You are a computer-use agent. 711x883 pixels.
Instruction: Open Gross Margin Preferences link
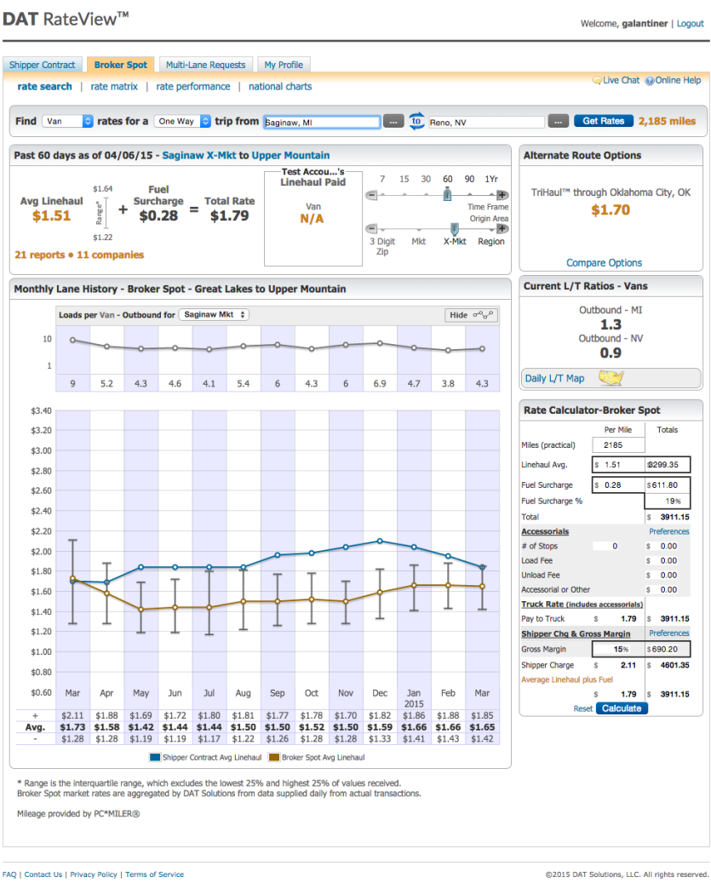click(x=668, y=634)
